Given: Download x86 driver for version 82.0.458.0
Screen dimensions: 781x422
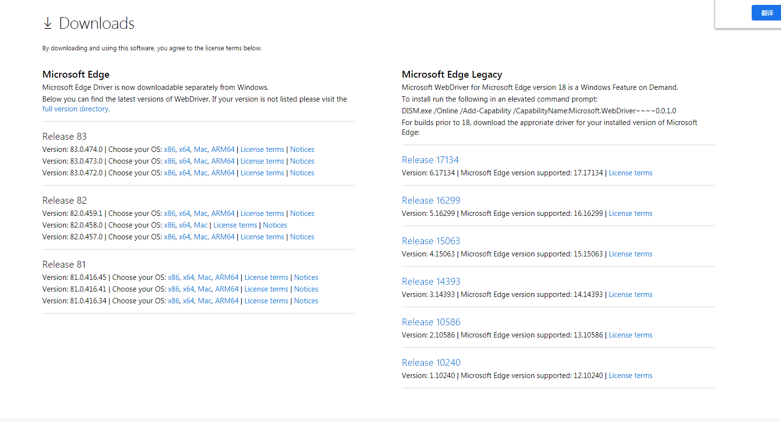Looking at the screenshot, I should (x=169, y=225).
